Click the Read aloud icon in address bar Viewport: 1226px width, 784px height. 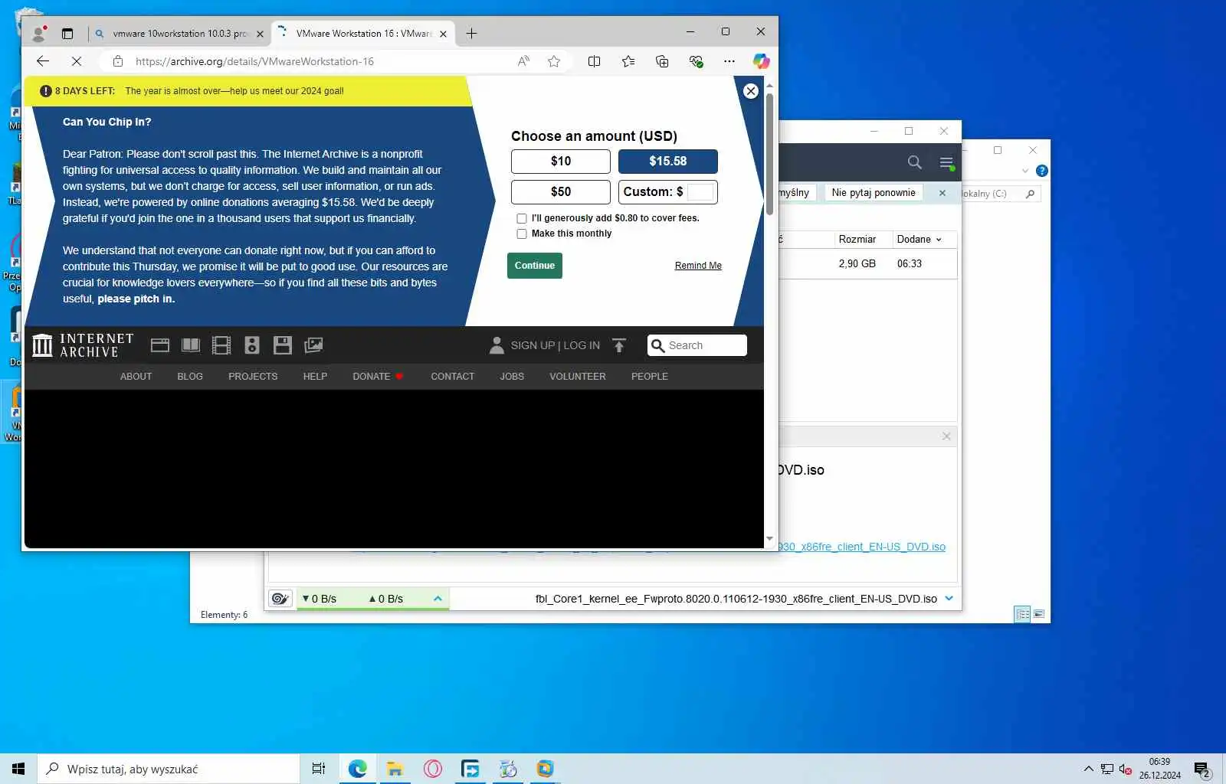coord(523,61)
